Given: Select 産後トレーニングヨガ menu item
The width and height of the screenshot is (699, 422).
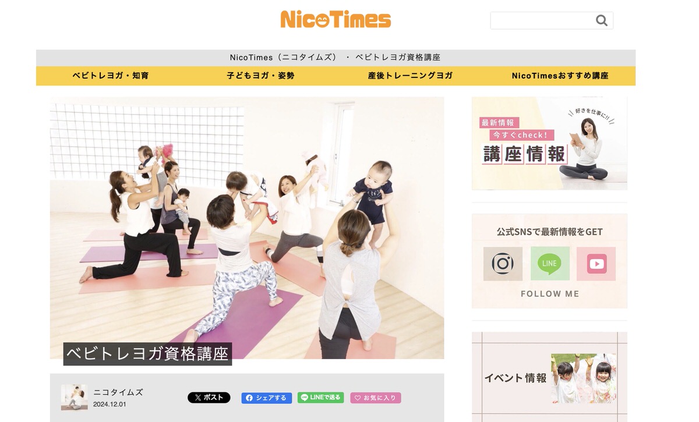Looking at the screenshot, I should 410,76.
